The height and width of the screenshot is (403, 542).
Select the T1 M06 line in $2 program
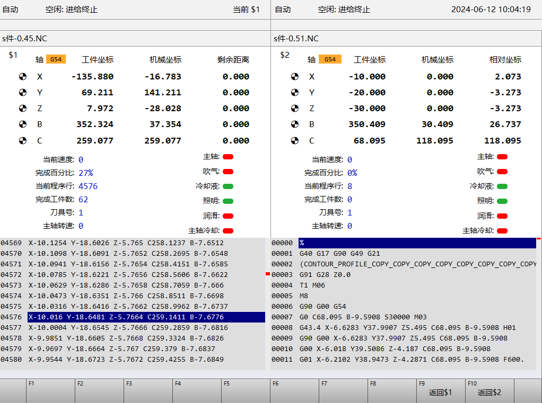[x=312, y=285]
